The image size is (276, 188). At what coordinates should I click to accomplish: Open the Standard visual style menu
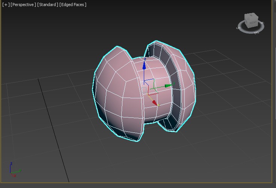[48, 5]
